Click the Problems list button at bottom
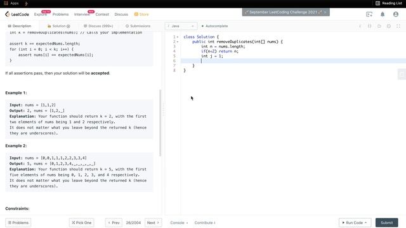 18,222
